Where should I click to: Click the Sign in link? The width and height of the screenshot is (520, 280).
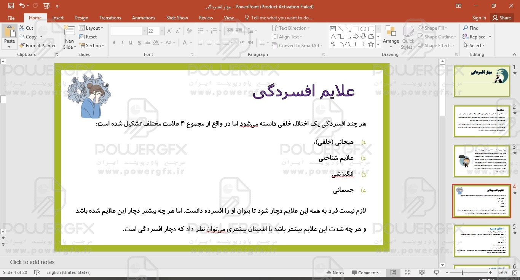click(x=479, y=18)
